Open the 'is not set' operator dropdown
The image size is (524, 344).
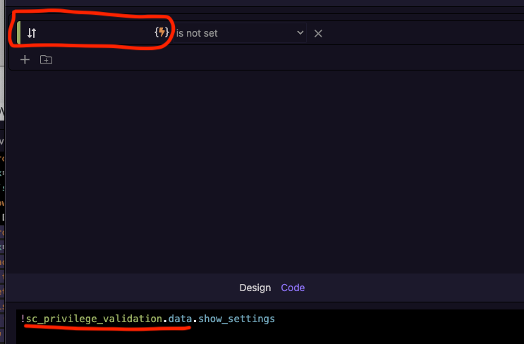240,33
